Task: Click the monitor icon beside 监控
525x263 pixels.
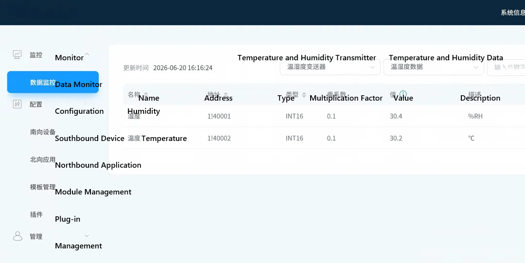Action: click(17, 54)
